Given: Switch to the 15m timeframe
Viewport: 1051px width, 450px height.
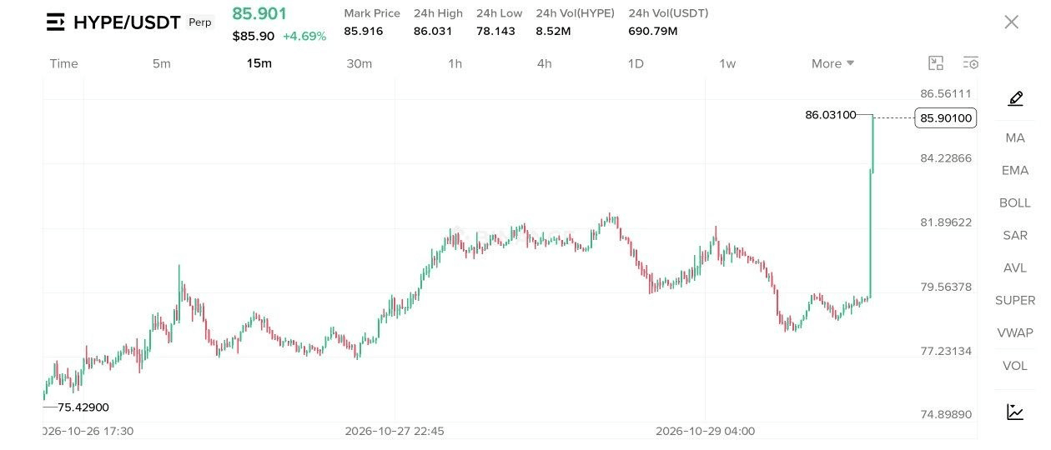Looking at the screenshot, I should tap(259, 64).
